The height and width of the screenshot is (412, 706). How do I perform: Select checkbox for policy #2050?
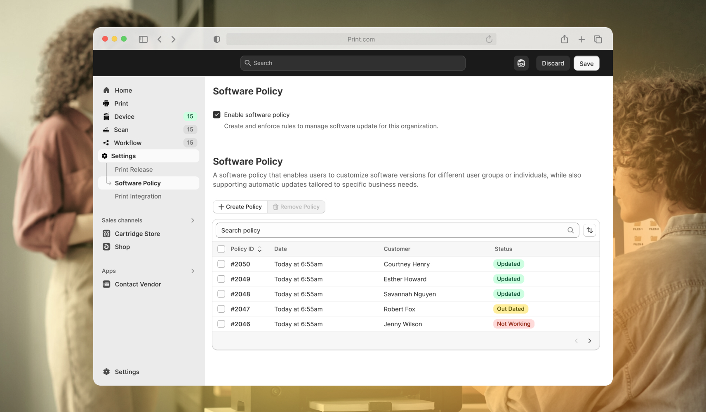pyautogui.click(x=221, y=264)
